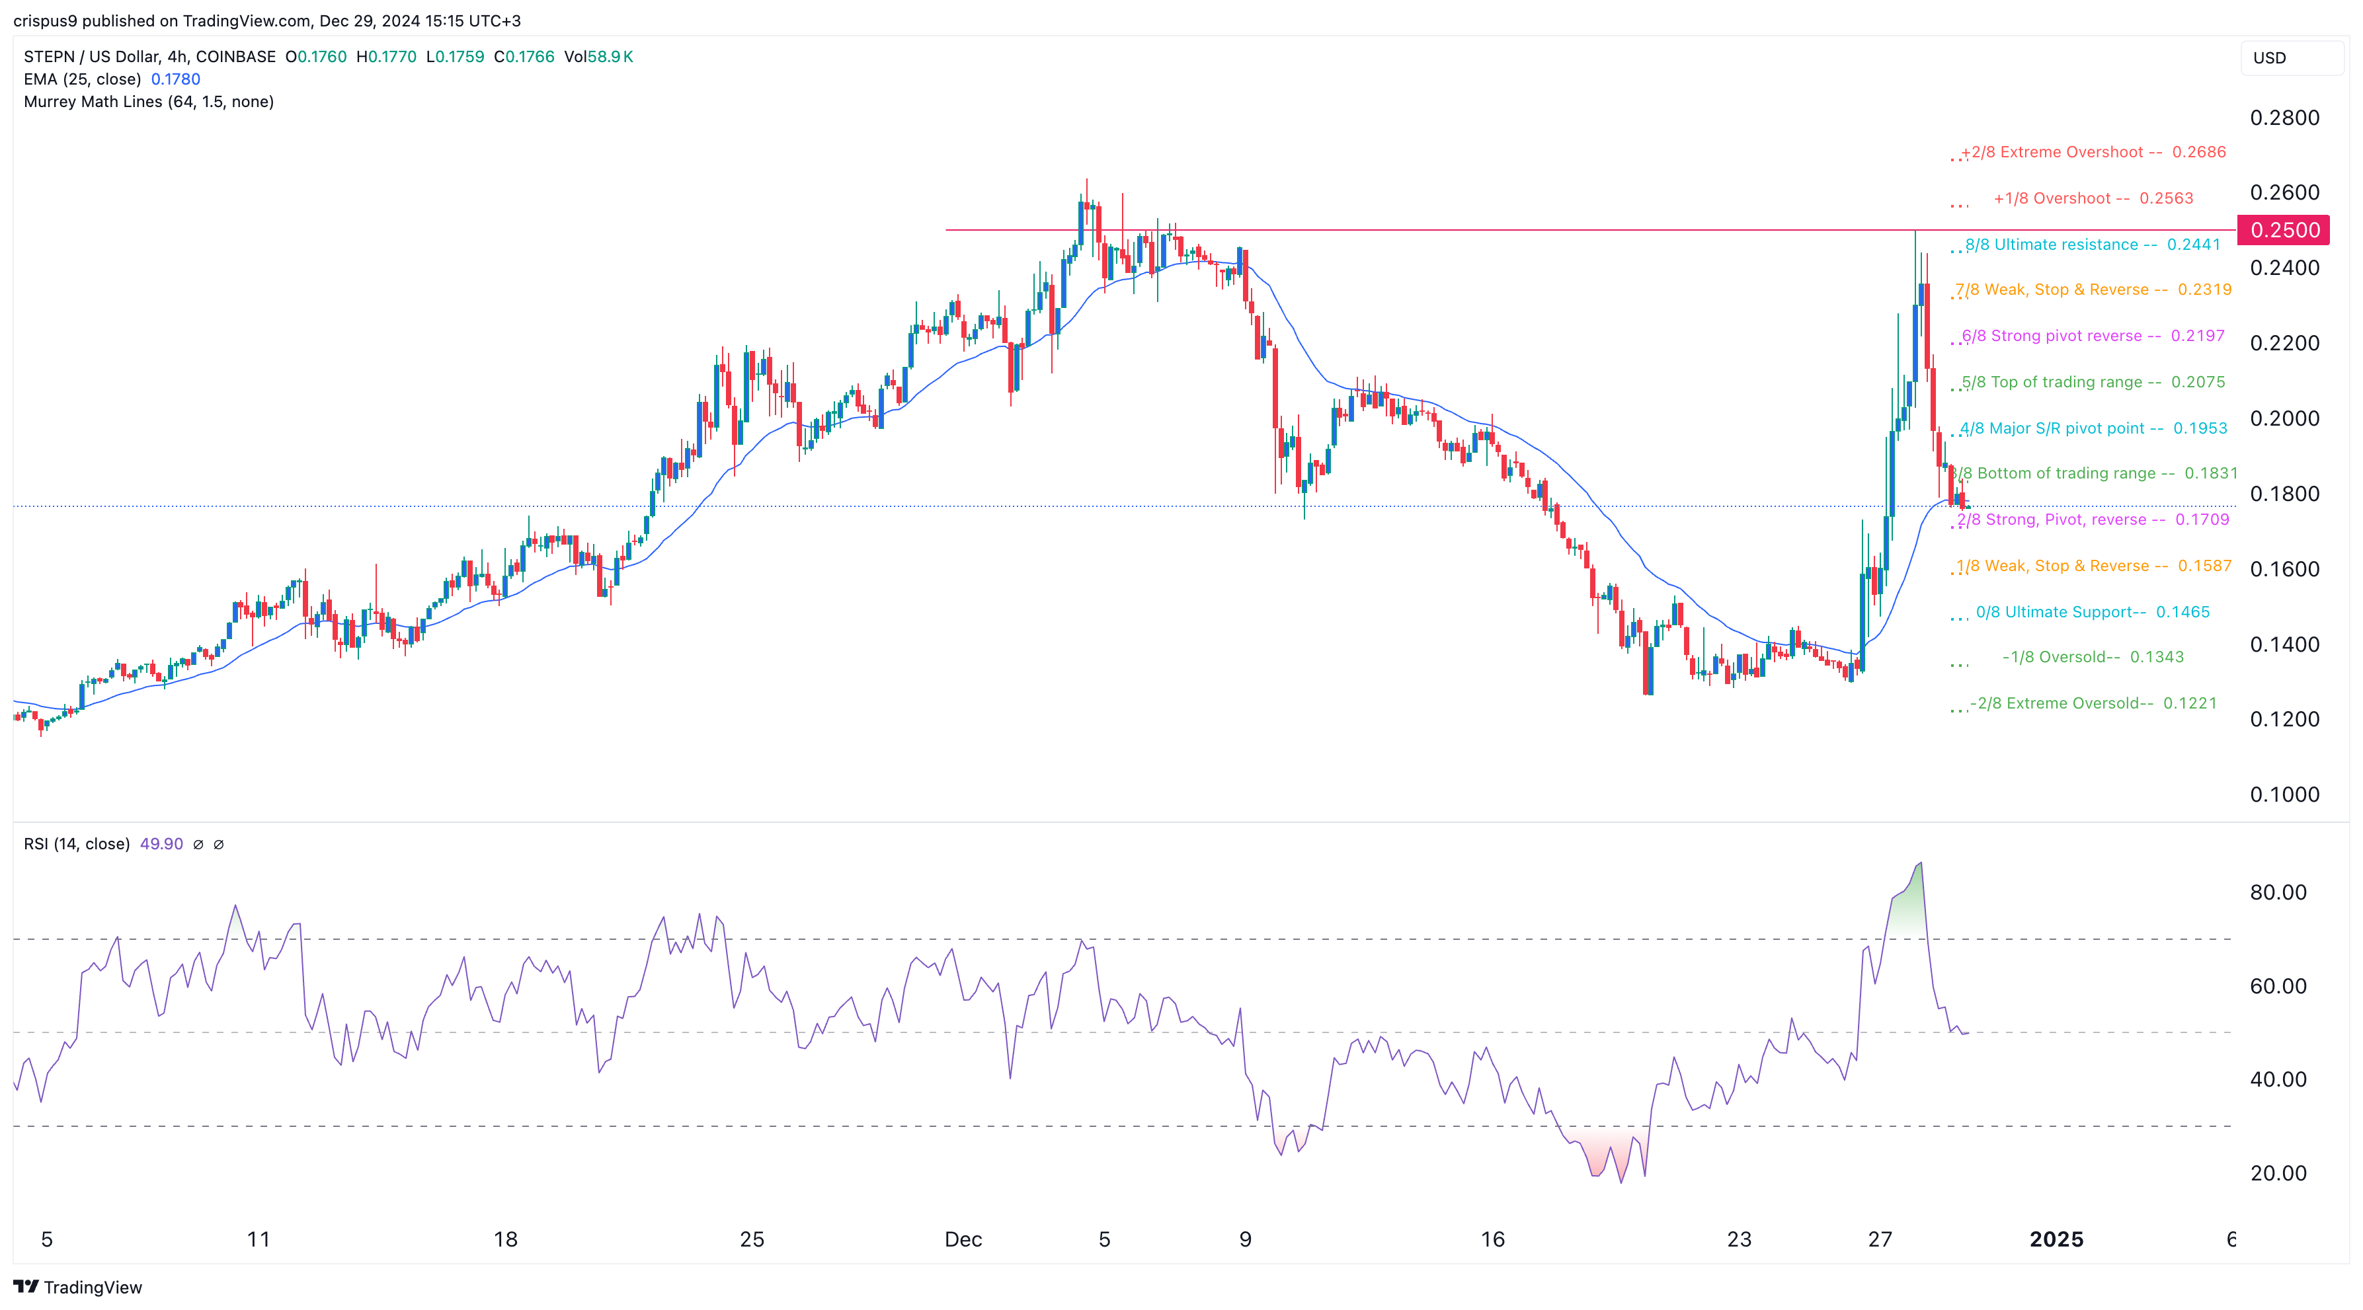
Task: Click the '-1/8 Oversold-- 0.1343' label
Action: 2093,657
